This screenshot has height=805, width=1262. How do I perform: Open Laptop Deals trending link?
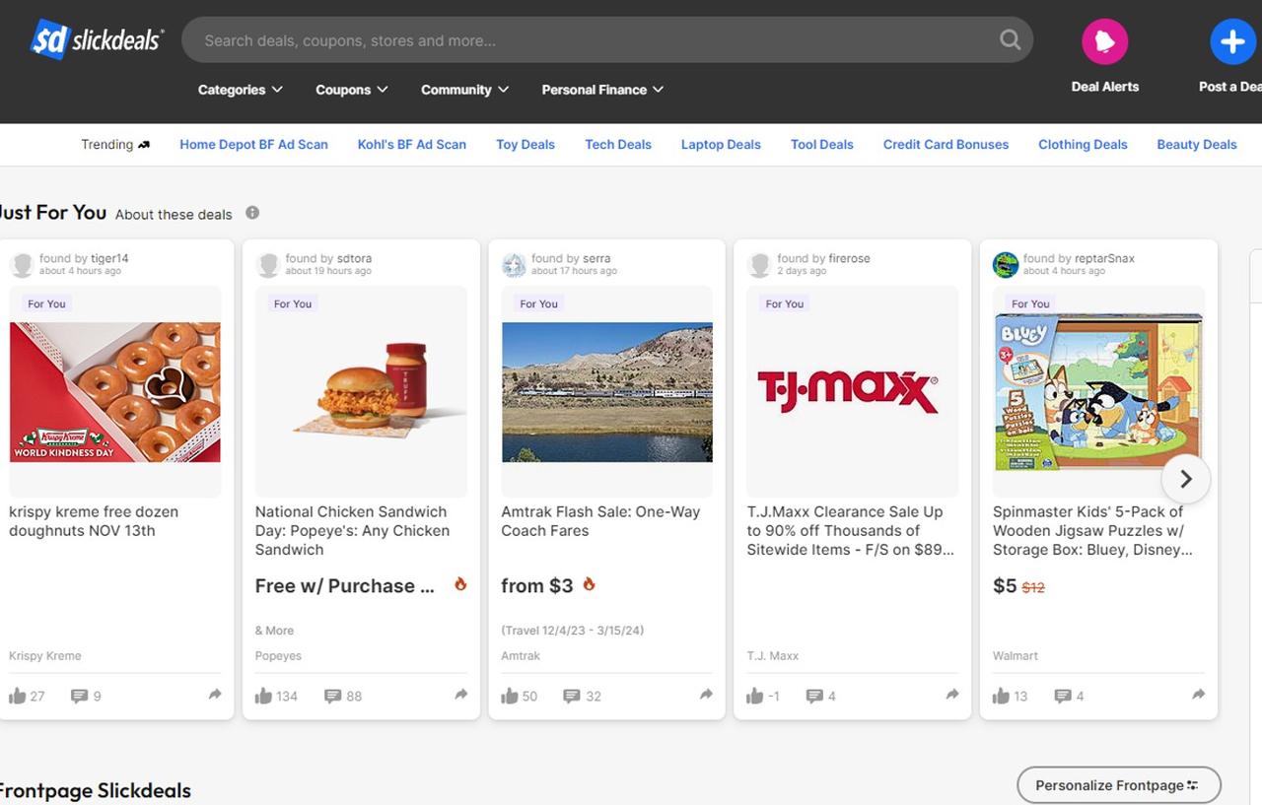tap(721, 144)
